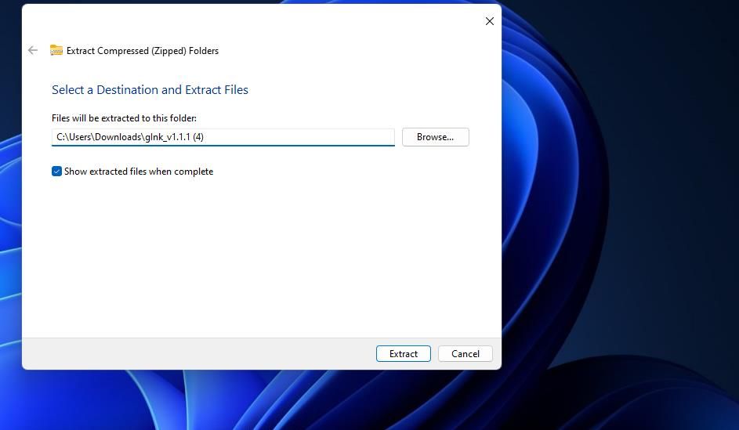
Task: Cancel the extraction dialog
Action: point(465,354)
